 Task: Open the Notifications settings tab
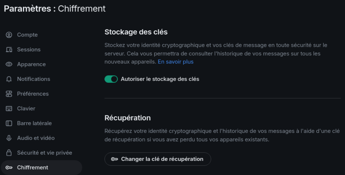[34, 79]
